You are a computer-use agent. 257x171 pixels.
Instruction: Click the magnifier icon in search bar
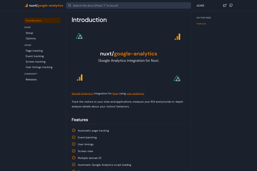point(70,5)
